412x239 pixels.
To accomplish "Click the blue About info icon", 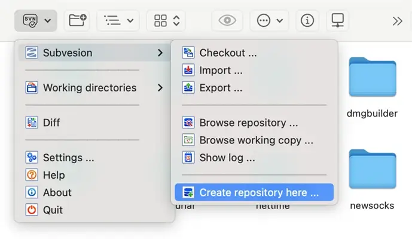I will tap(32, 192).
